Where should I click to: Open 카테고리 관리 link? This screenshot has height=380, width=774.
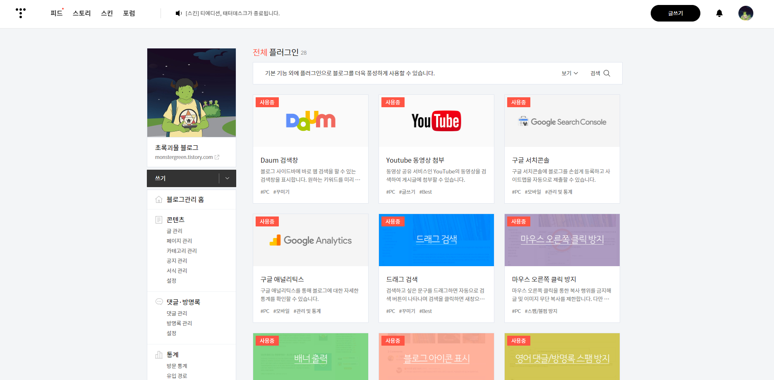coord(182,251)
